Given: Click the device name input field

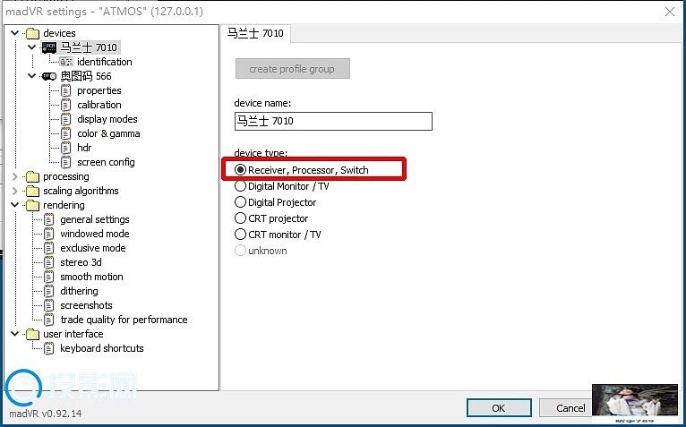Looking at the screenshot, I should pos(333,121).
